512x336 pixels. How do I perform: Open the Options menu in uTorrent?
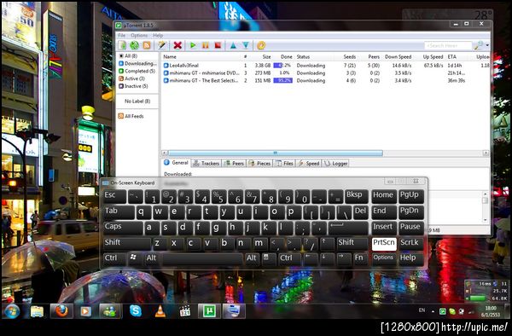(x=139, y=35)
